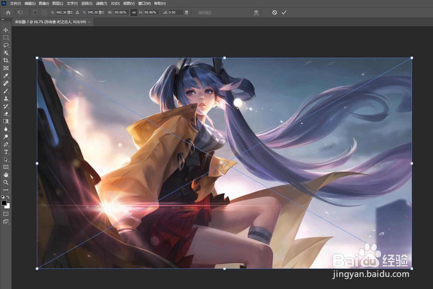Viewport: 433px width, 289px height.
Task: Select the Hand tool
Action: (x=6, y=175)
